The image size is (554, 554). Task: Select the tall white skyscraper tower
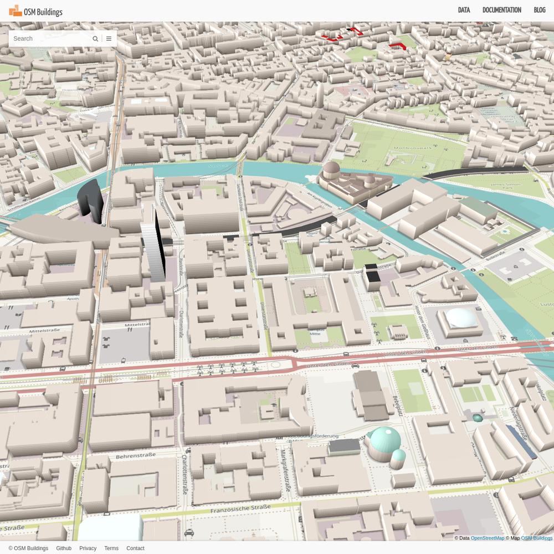tap(153, 250)
